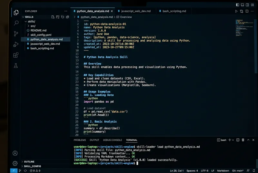Click the New Folder icon in Explorer
This screenshot has width=258, height=173.
tap(58, 17)
